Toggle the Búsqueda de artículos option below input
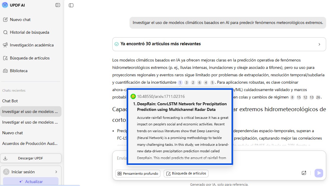 [186, 173]
